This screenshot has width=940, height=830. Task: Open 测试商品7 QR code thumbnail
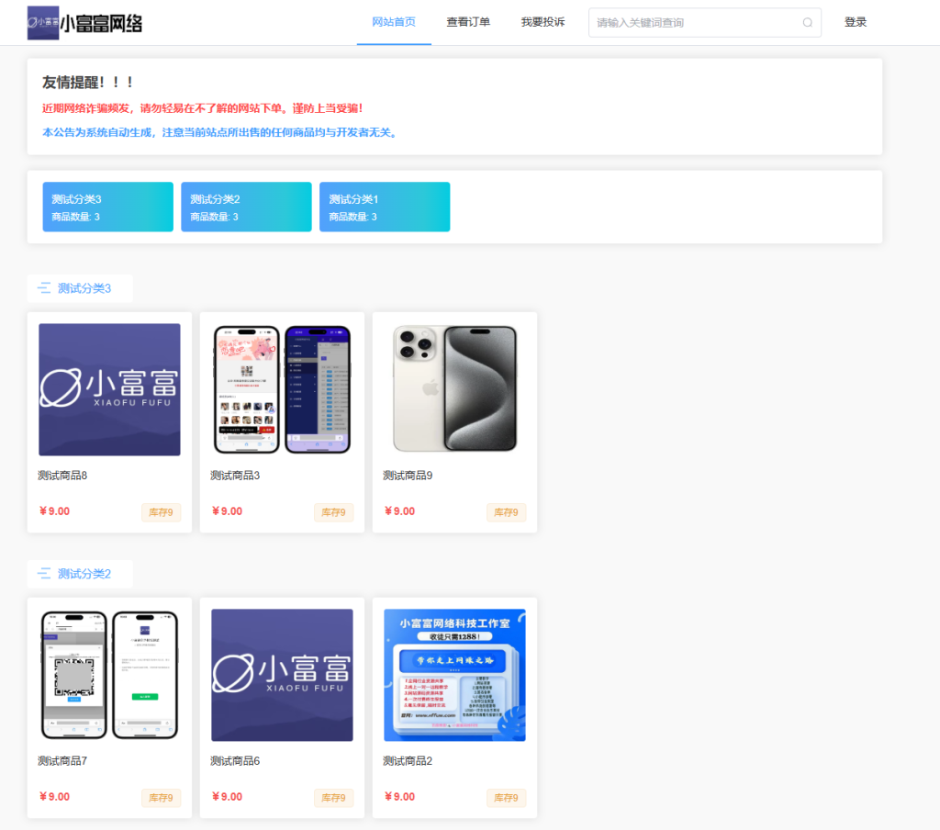click(x=109, y=675)
